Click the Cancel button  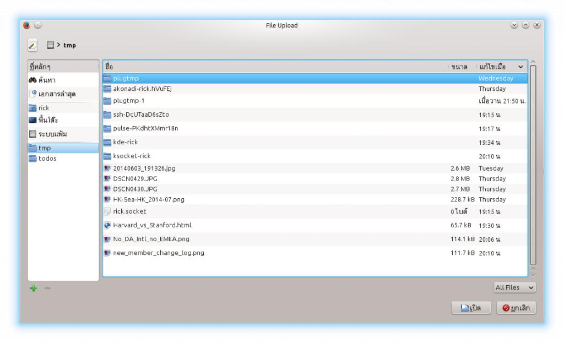tap(516, 308)
